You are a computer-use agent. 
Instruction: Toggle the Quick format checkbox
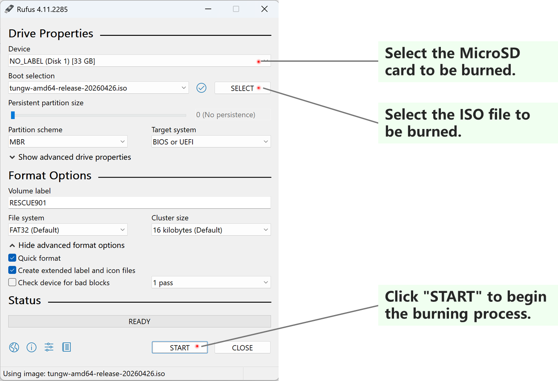12,258
